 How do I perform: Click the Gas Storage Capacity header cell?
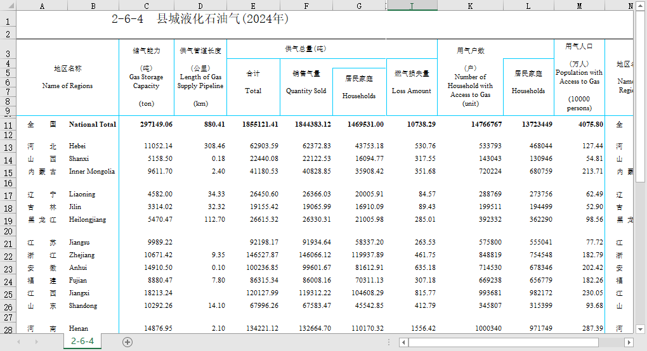coord(147,77)
